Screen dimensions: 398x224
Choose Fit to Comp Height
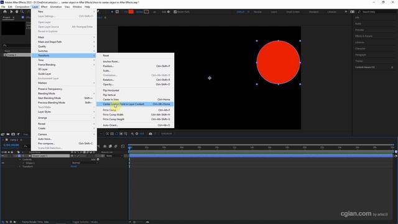click(x=135, y=119)
